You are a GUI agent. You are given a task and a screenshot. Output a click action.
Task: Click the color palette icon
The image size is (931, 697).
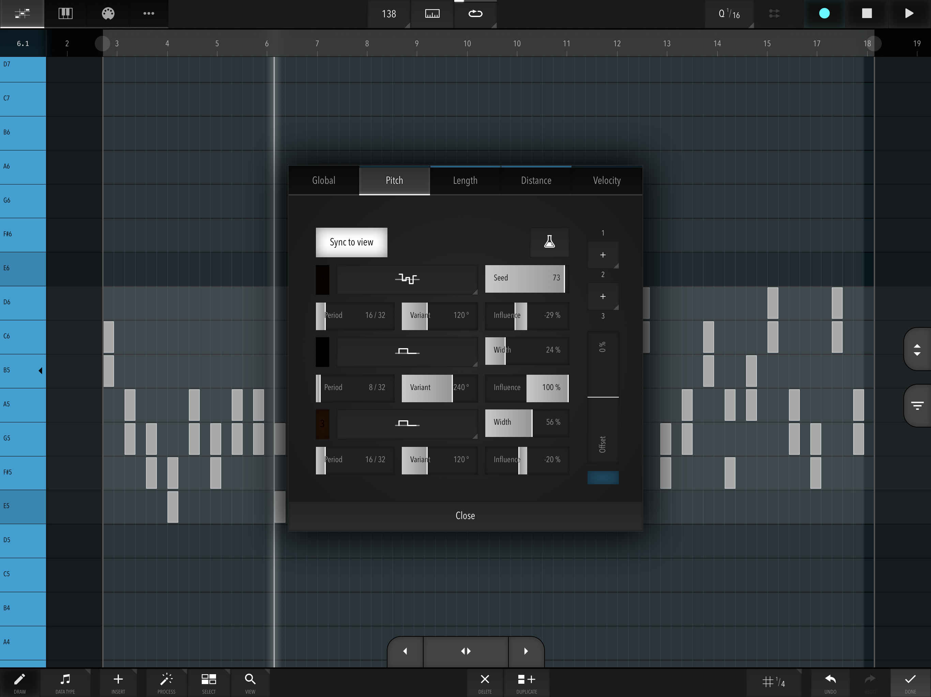(108, 14)
